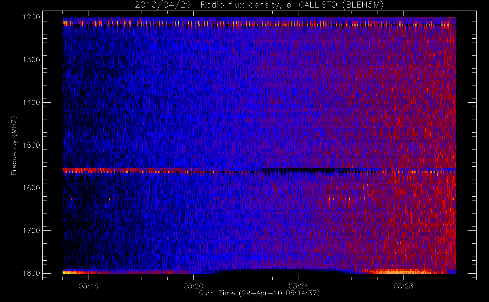Select the 1800 frequency tick label
Viewport: 489px width, 302px height.
pos(31,273)
